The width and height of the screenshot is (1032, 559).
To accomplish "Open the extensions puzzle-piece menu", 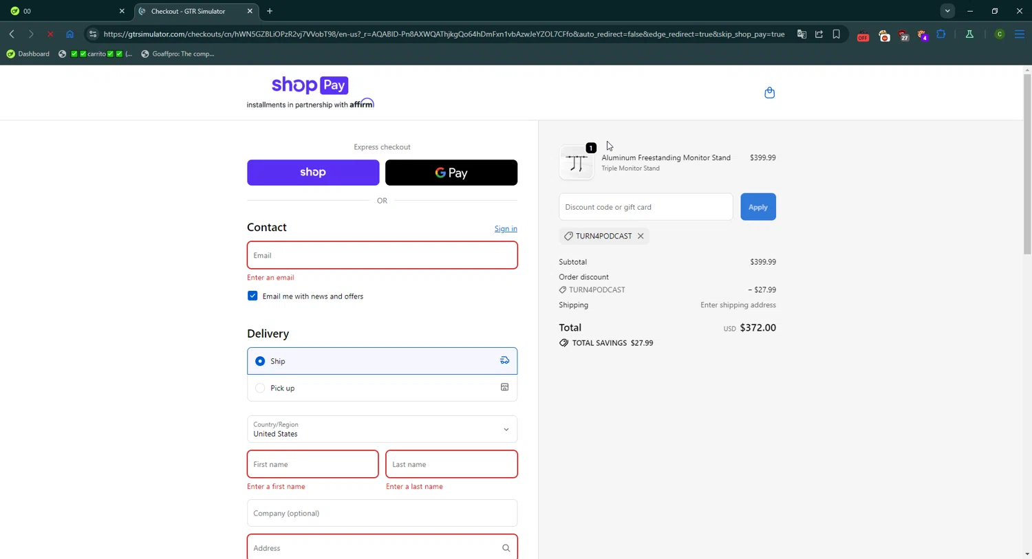I will pos(941,34).
